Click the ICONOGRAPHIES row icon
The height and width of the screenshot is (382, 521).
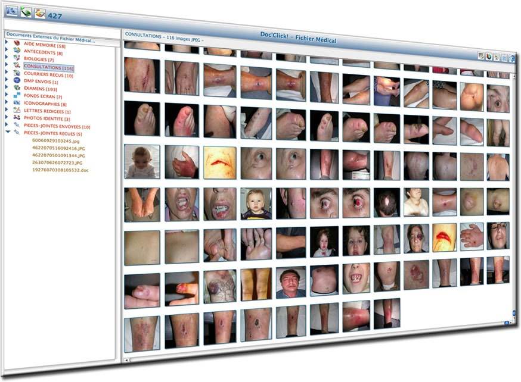[x=17, y=102]
